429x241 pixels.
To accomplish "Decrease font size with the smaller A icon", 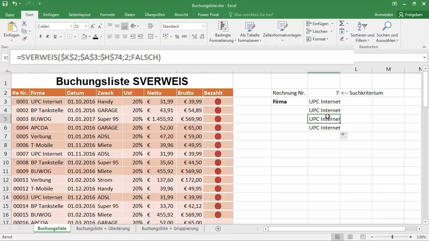I will 100,26.
